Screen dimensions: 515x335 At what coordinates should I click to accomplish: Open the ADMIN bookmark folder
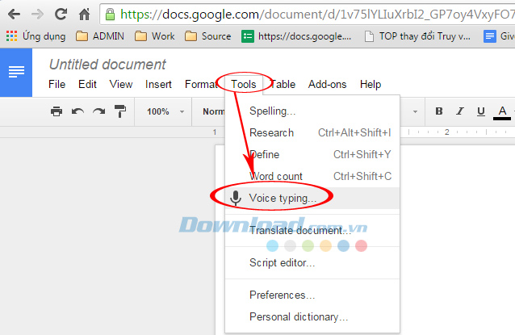[x=100, y=36]
